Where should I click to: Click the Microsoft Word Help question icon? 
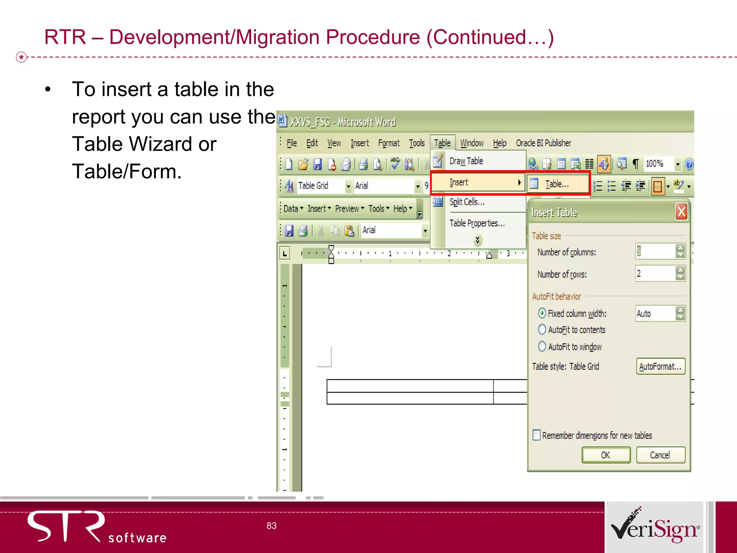[689, 164]
